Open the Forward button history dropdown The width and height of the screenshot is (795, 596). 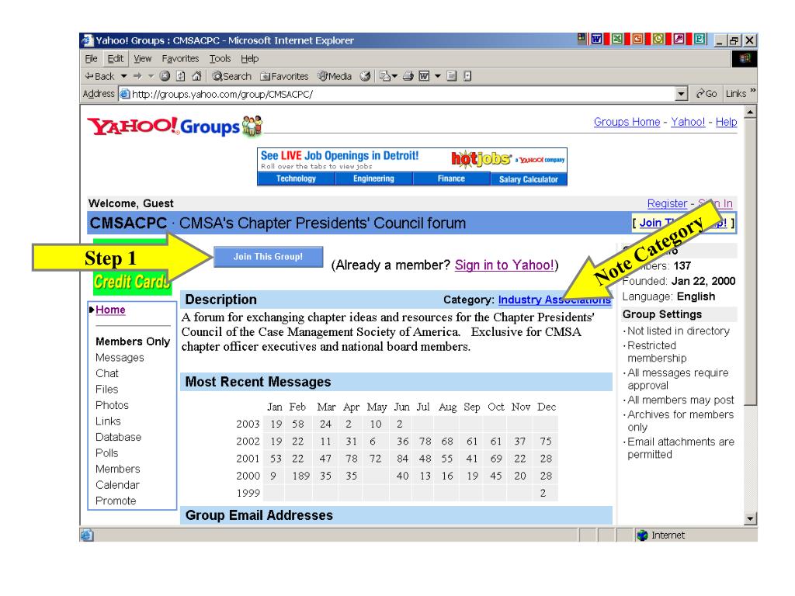pos(151,76)
